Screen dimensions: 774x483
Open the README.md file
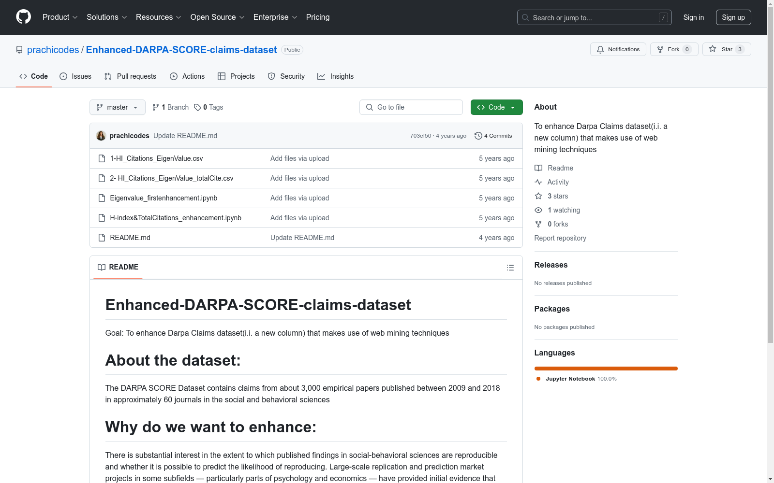130,238
